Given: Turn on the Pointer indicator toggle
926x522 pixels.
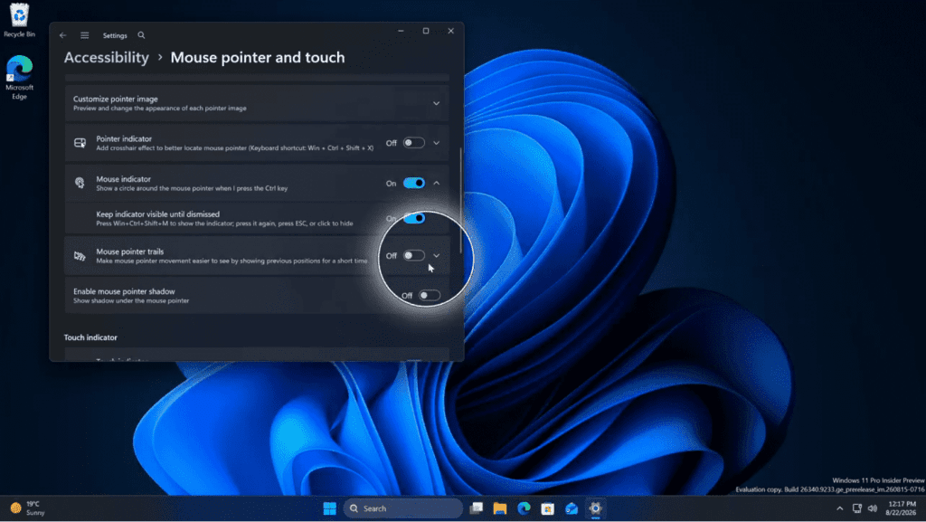Looking at the screenshot, I should [414, 143].
